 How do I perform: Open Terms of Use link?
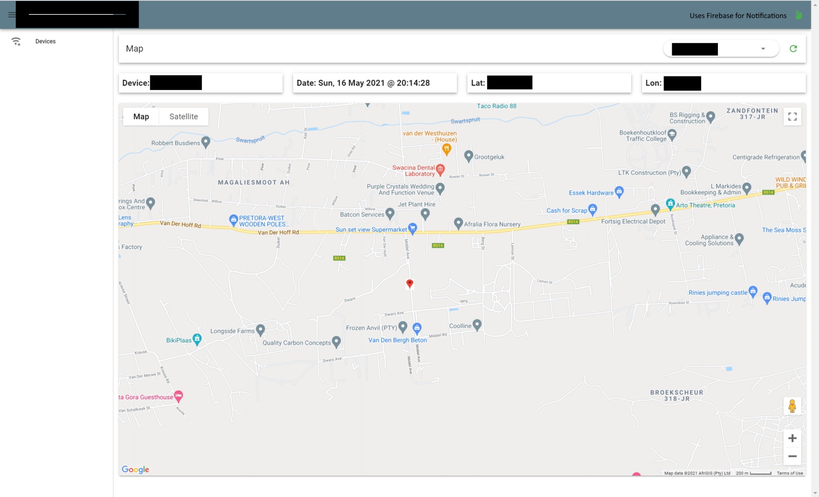[x=790, y=473]
